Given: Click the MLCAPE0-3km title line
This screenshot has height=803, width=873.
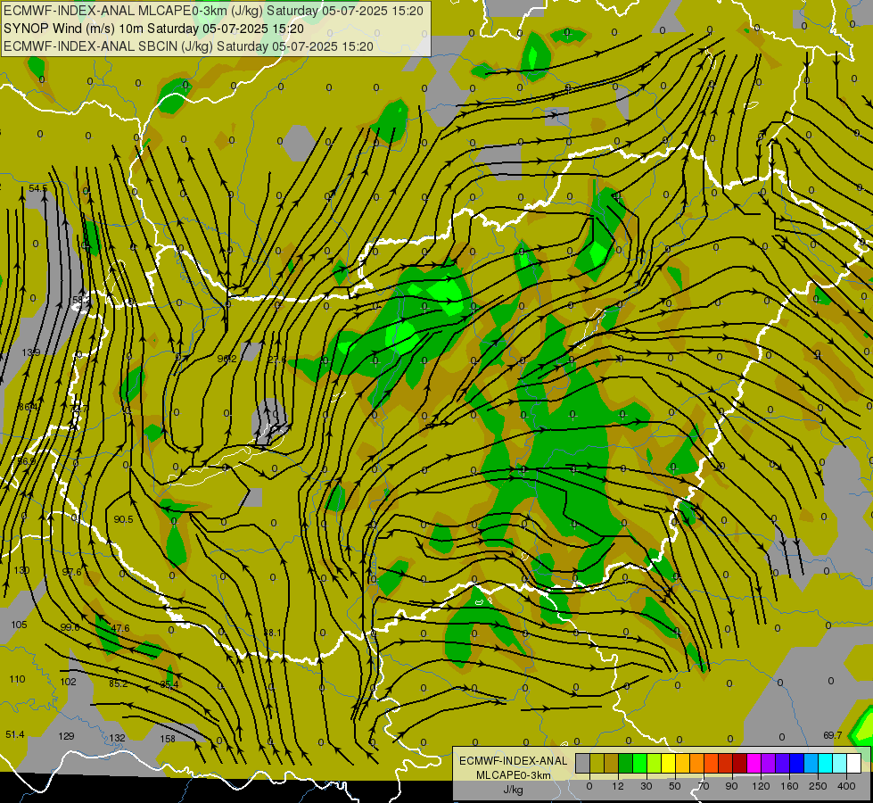Looking at the screenshot, I should pos(213,11).
